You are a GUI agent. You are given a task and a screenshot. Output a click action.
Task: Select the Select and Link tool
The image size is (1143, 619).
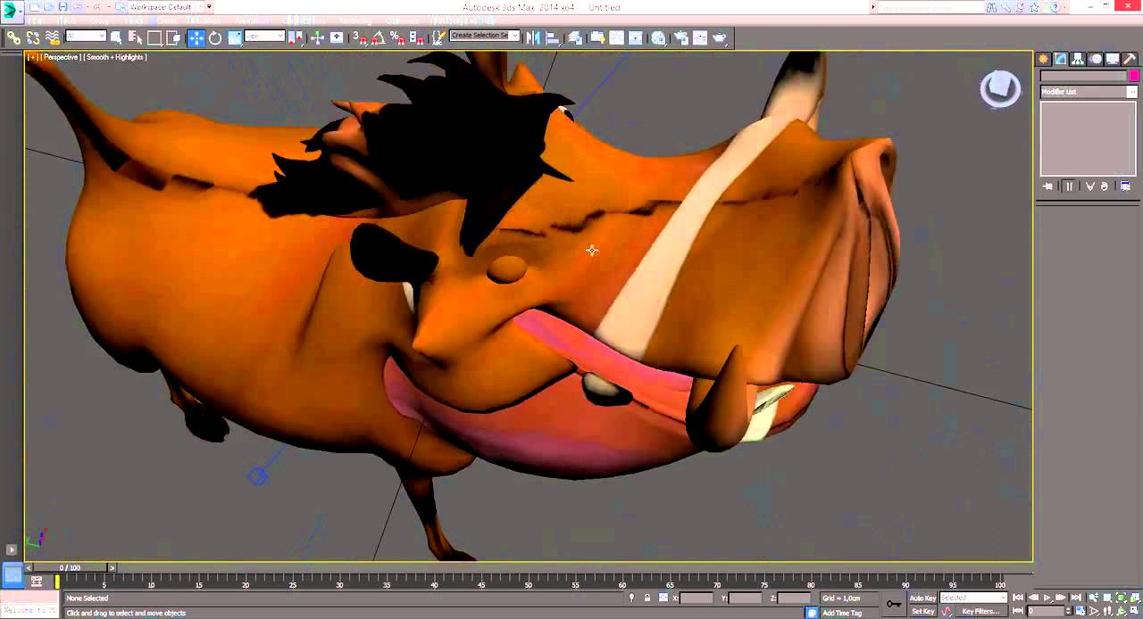[14, 37]
